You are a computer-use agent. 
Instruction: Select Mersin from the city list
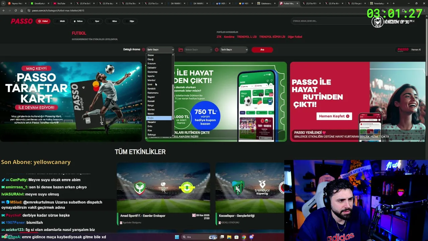pos(159,114)
